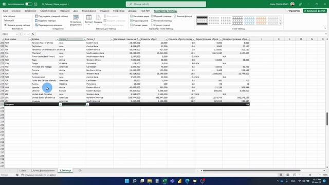Click the user account avatar
Viewport: 329px width, 185px height.
tap(293, 4)
